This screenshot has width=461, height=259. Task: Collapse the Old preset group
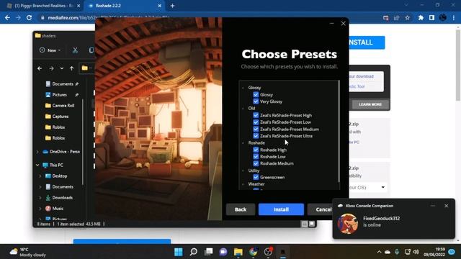coord(243,109)
